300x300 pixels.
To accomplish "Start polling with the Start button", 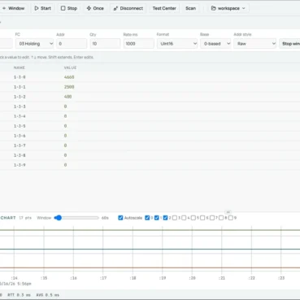I will coord(43,8).
